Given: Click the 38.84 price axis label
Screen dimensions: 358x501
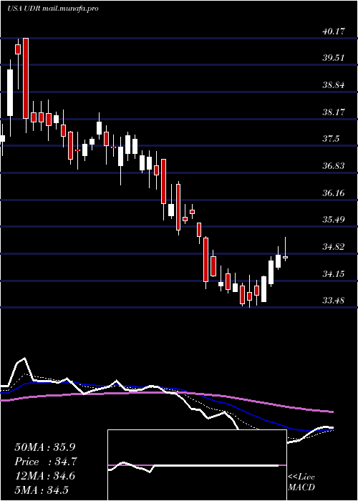Looking at the screenshot, I should point(333,85).
